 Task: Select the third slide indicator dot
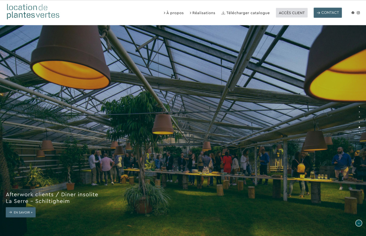[359, 117]
